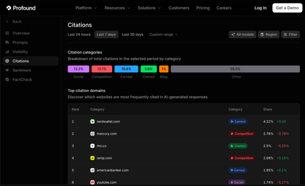The height and width of the screenshot is (186, 305).
Task: Click the Overview grid icon
Action: [x=7, y=33]
